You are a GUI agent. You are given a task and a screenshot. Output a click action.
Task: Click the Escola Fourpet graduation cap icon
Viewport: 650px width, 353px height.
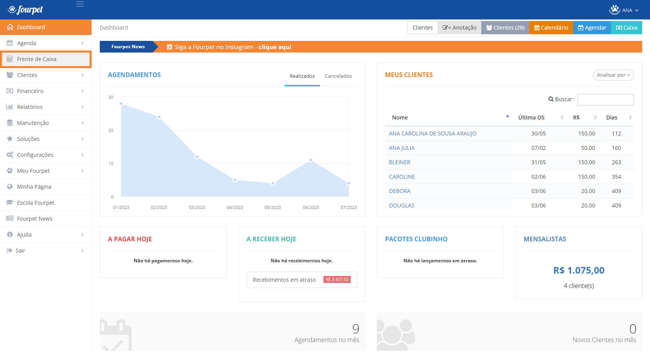click(10, 203)
